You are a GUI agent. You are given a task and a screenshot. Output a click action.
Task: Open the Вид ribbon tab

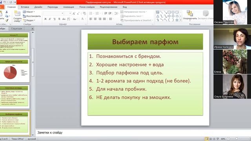(125, 7)
